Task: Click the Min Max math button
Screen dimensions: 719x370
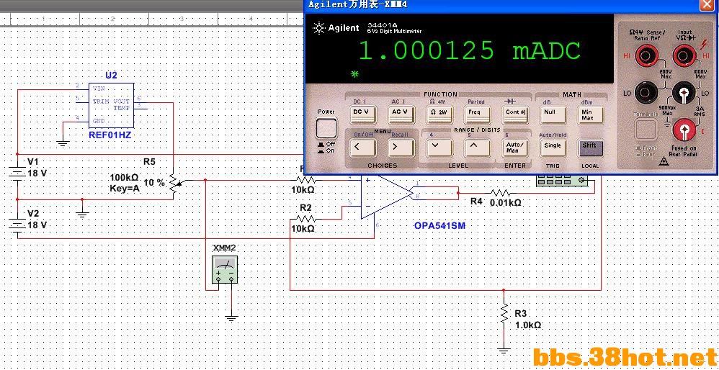Action: click(x=590, y=114)
